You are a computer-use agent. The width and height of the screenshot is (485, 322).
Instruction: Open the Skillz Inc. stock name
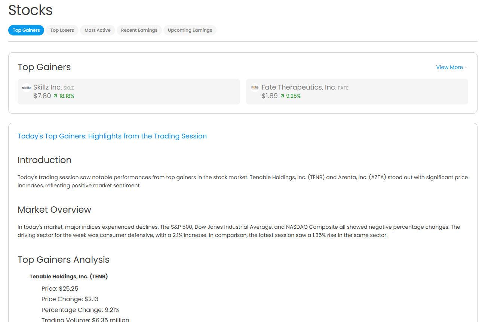(47, 87)
